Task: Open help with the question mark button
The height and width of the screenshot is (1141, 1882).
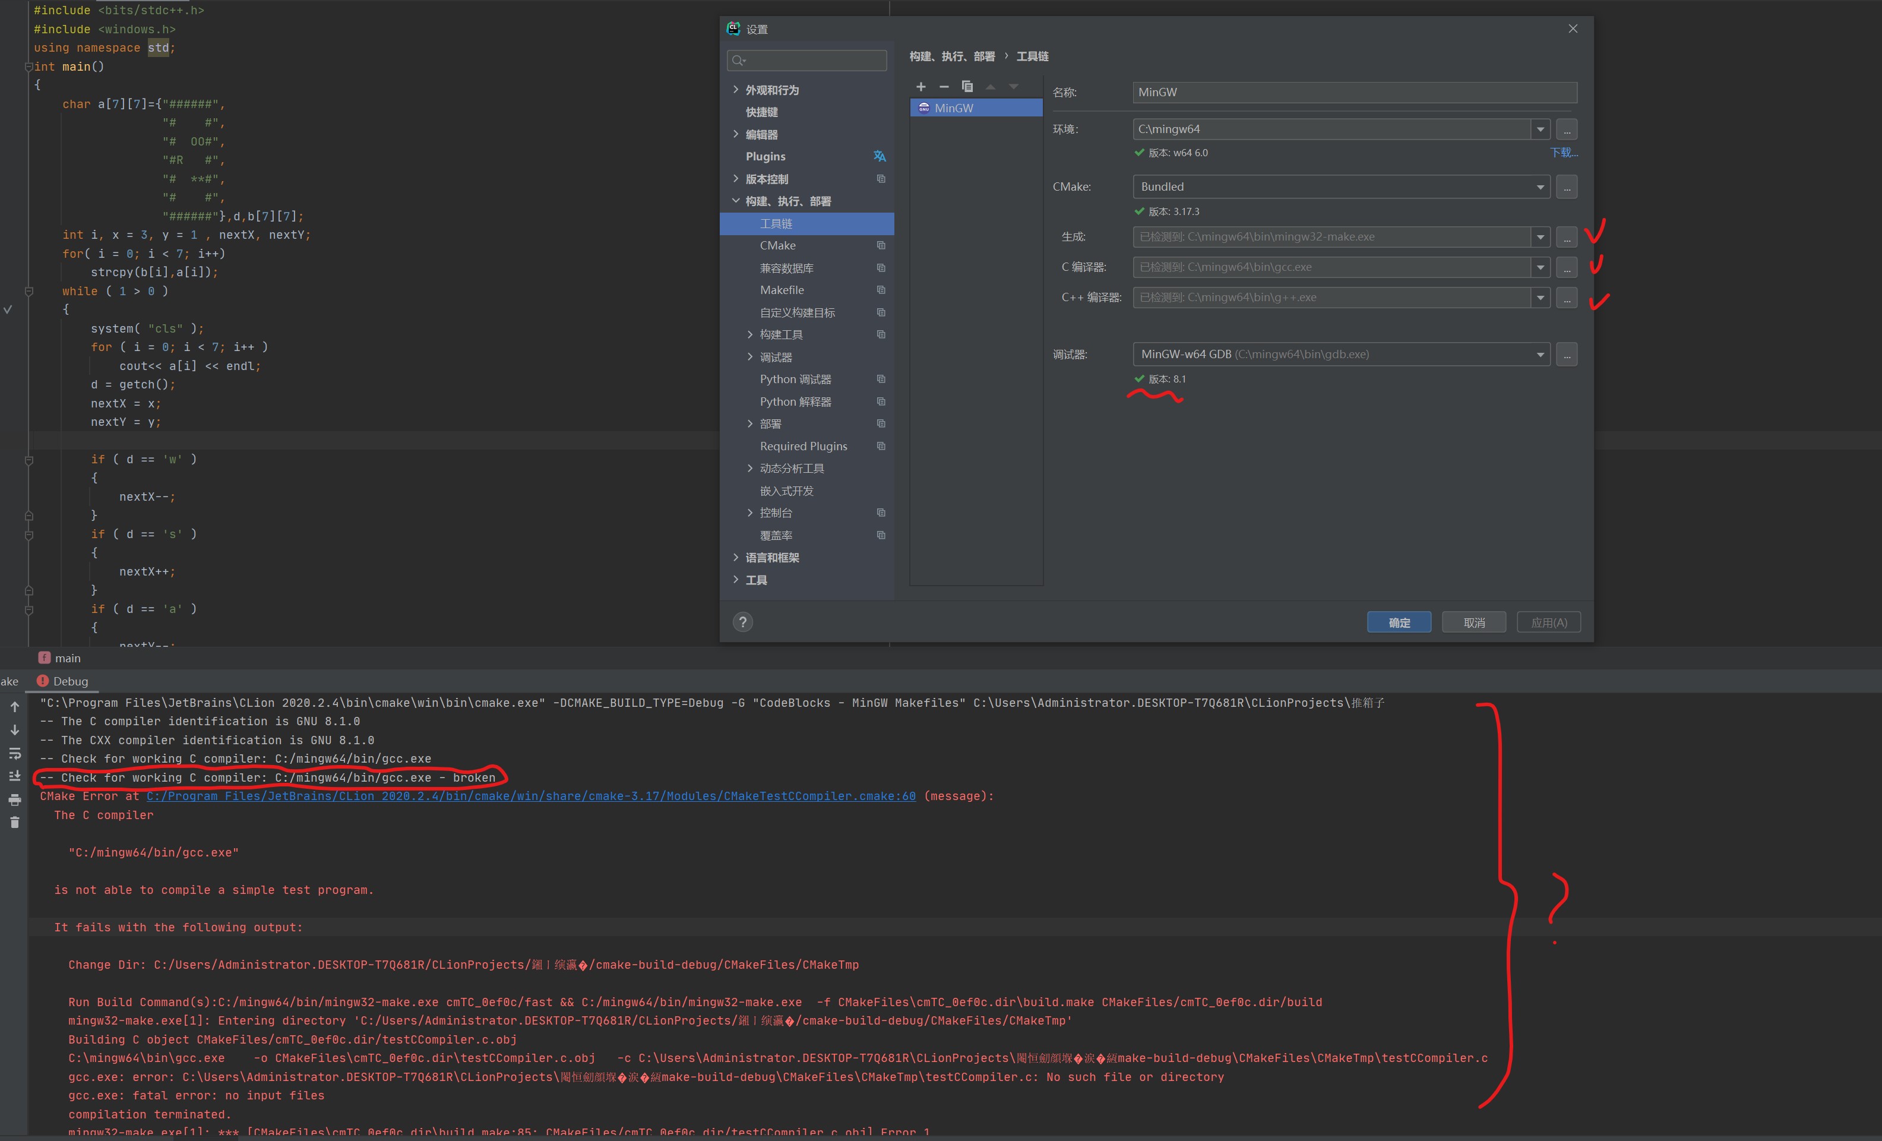Action: click(742, 622)
